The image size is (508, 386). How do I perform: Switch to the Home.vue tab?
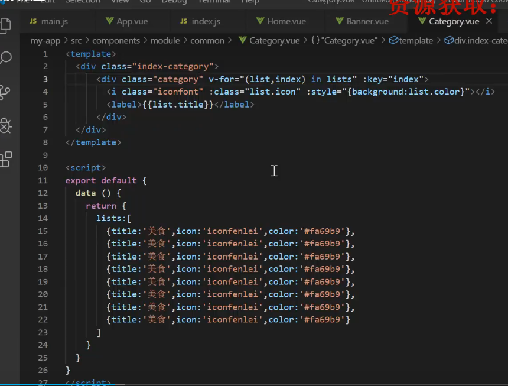click(281, 21)
